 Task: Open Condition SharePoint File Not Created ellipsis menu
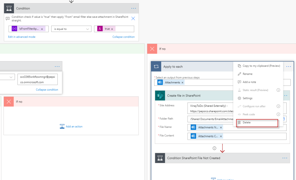[x=285, y=158]
